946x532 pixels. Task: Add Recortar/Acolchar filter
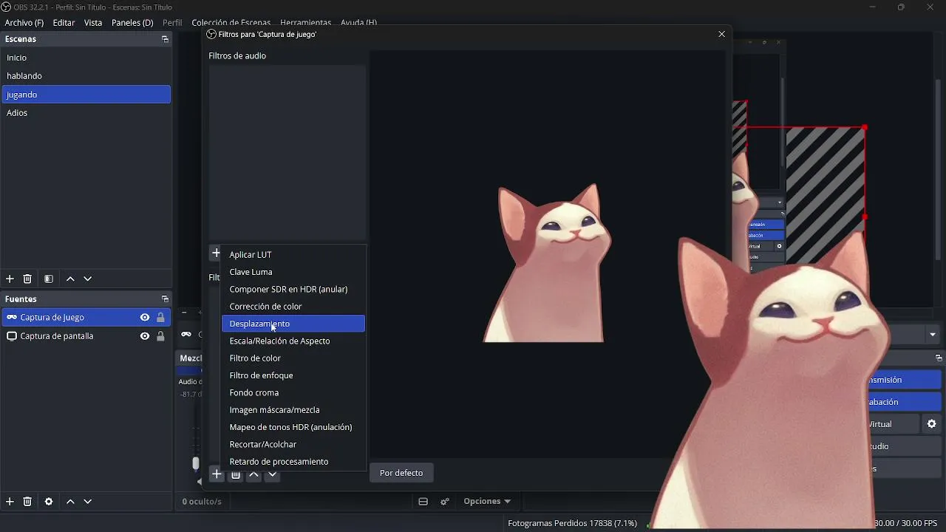(293, 444)
